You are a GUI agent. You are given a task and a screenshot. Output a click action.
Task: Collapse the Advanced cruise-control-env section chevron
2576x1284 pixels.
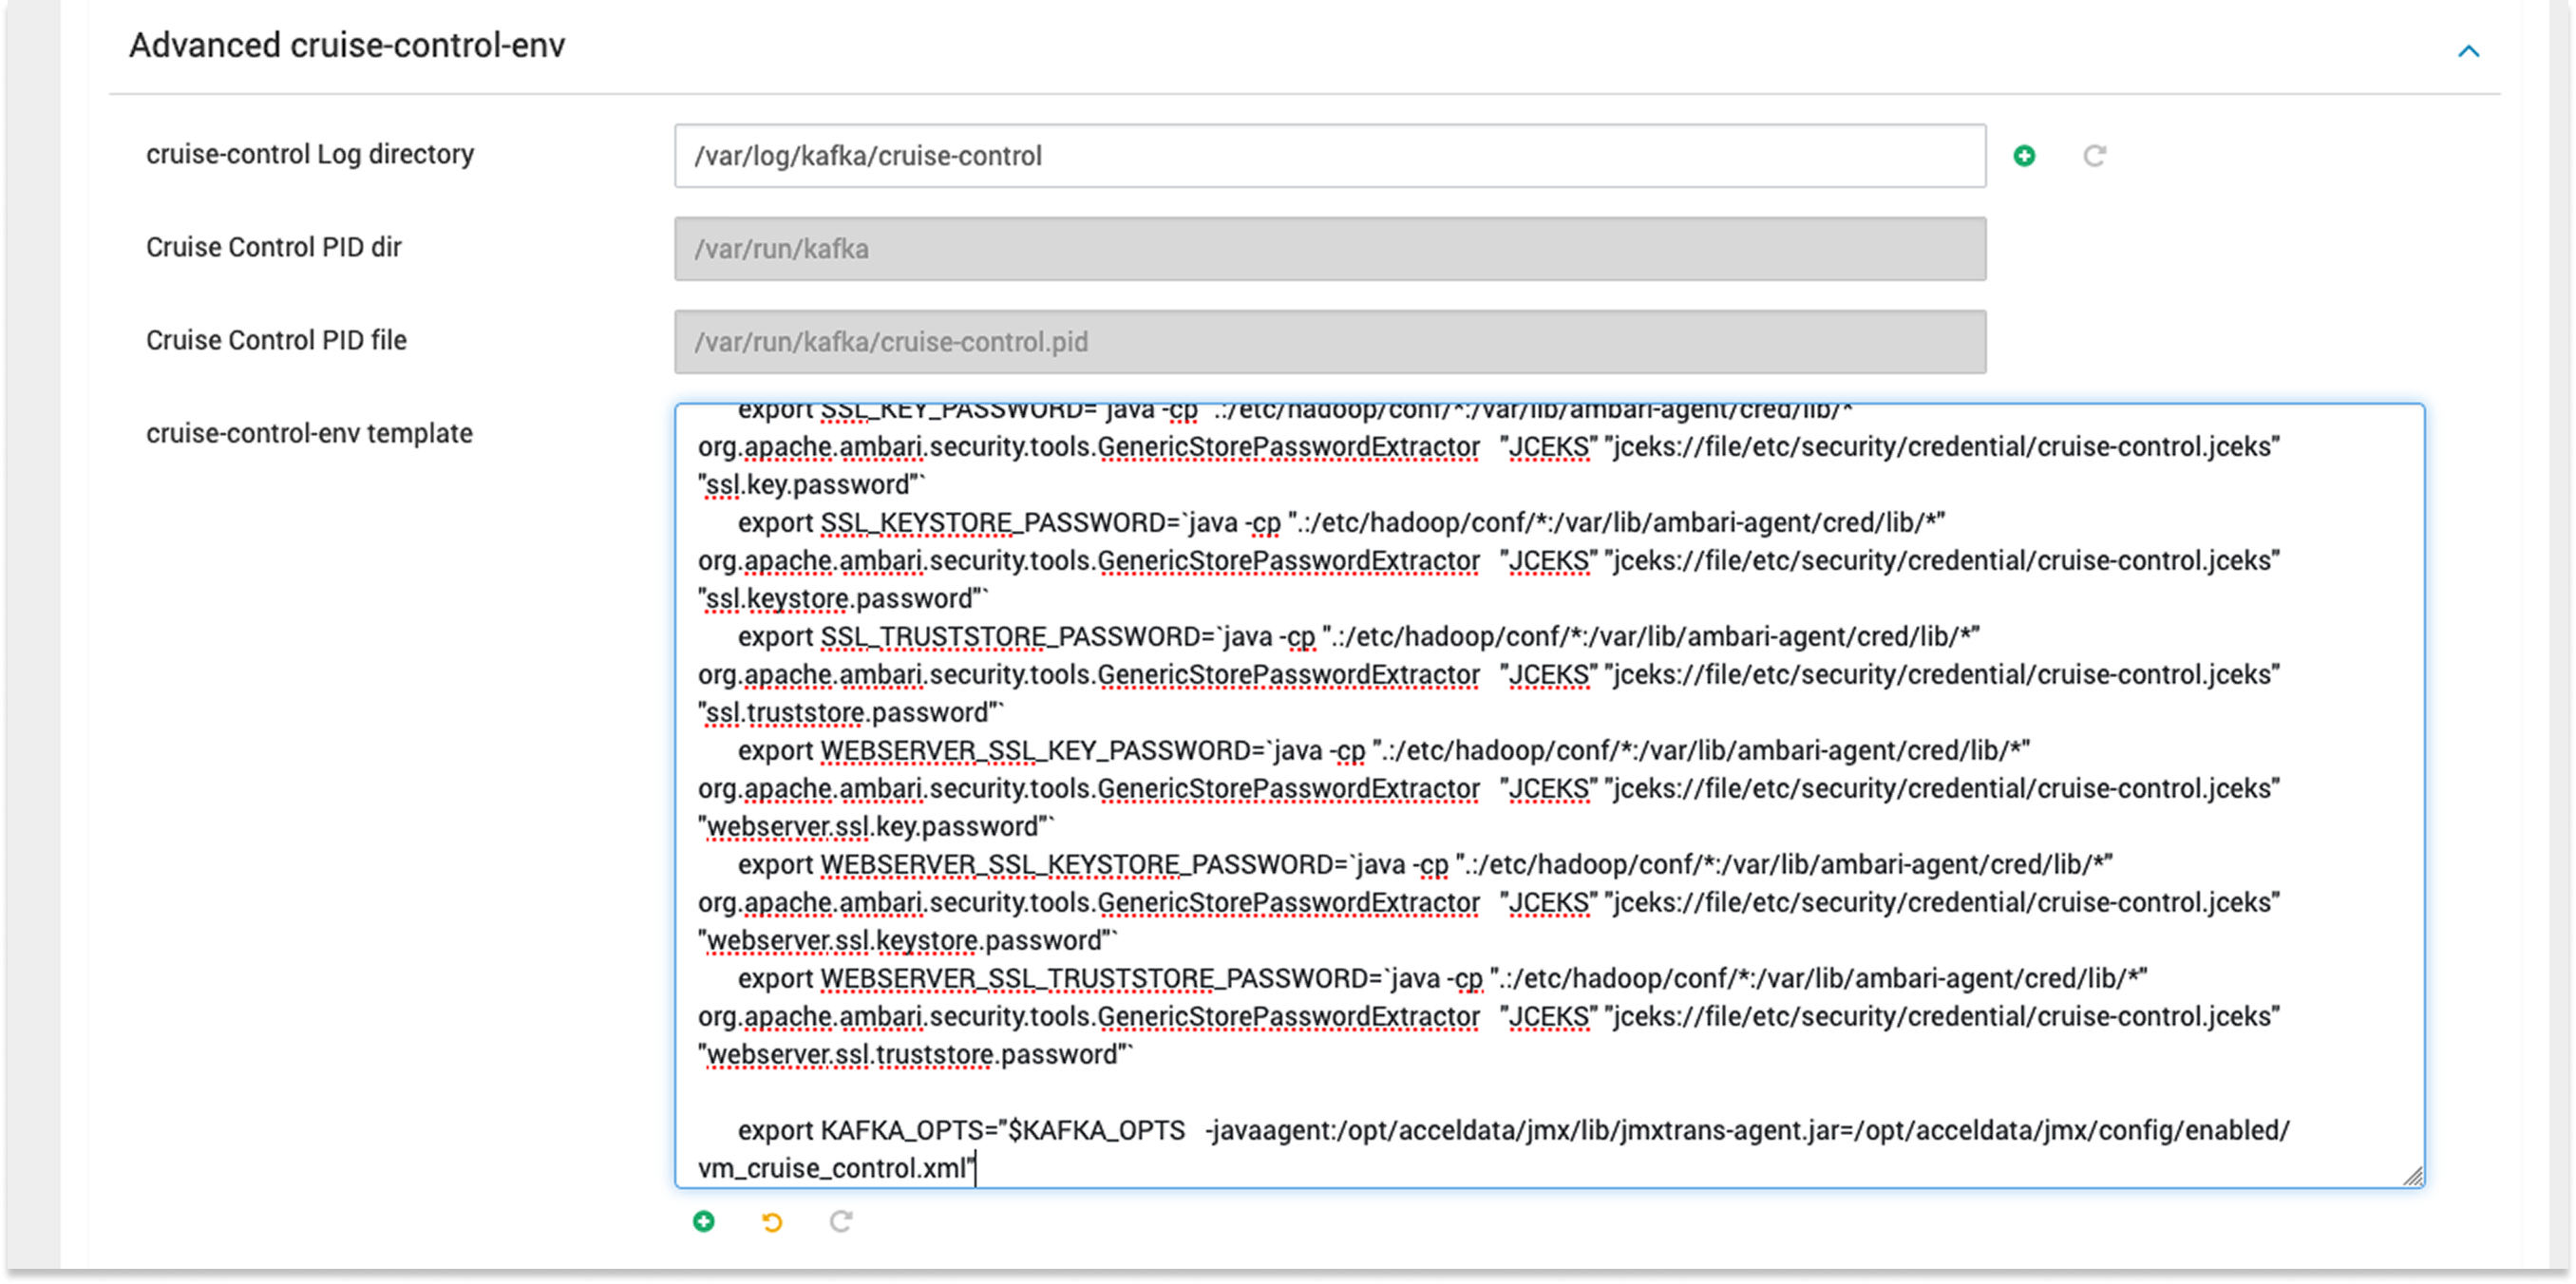pos(2468,51)
